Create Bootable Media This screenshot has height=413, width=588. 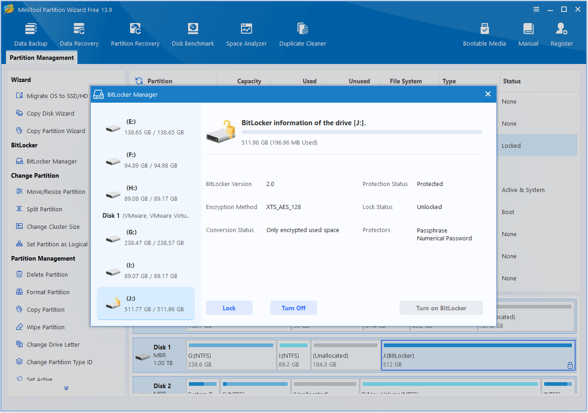coord(484,35)
